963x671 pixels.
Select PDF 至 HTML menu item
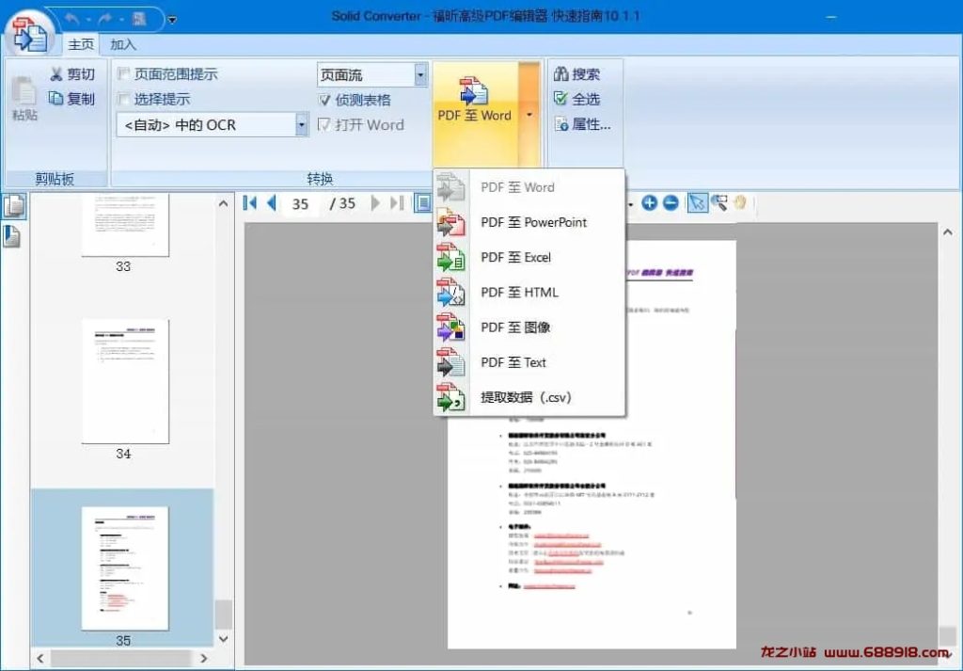[529, 293]
